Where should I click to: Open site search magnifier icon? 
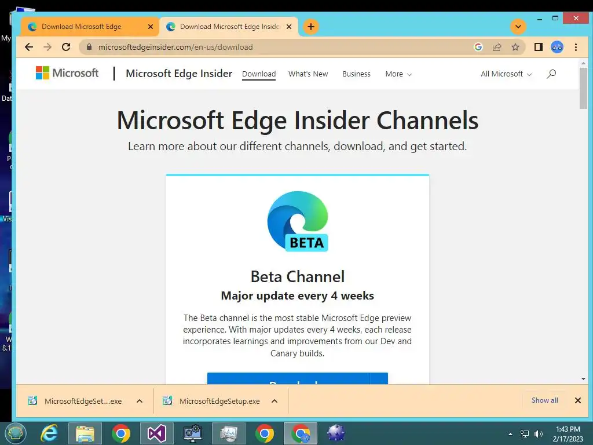click(551, 74)
